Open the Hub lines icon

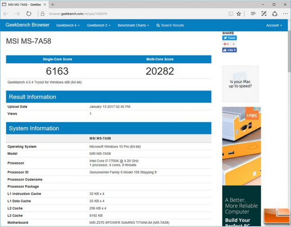click(x=253, y=14)
